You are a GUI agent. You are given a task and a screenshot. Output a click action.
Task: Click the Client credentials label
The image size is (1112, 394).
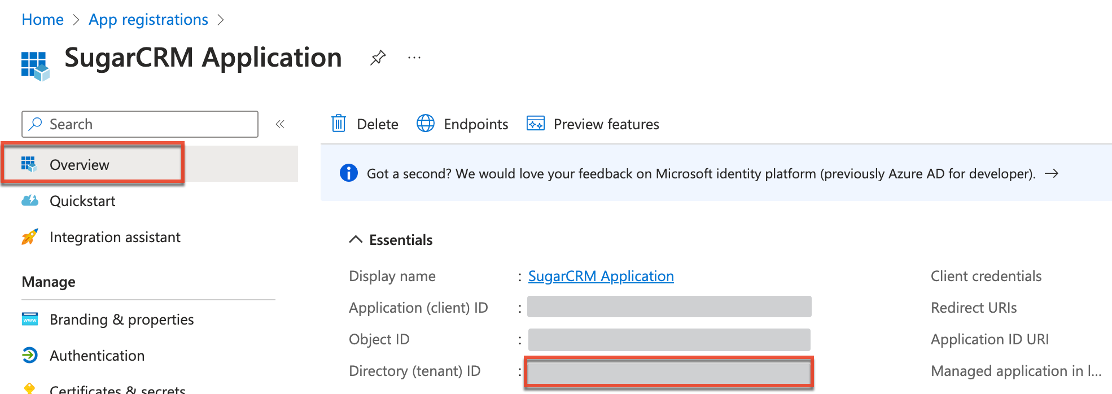[x=986, y=276]
